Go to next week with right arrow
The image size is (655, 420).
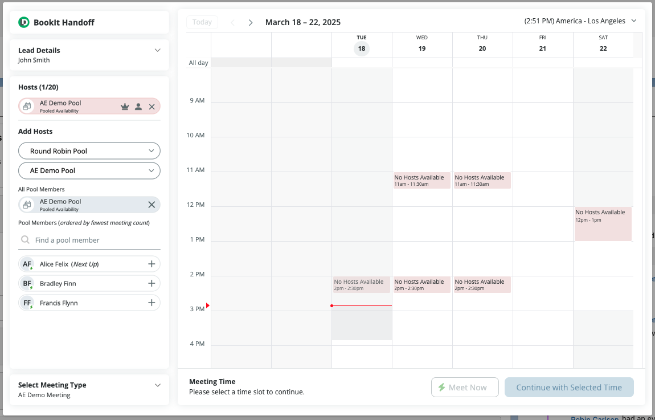tap(250, 22)
